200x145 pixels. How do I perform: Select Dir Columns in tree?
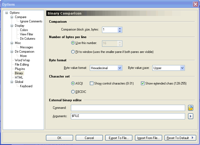(x=28, y=39)
